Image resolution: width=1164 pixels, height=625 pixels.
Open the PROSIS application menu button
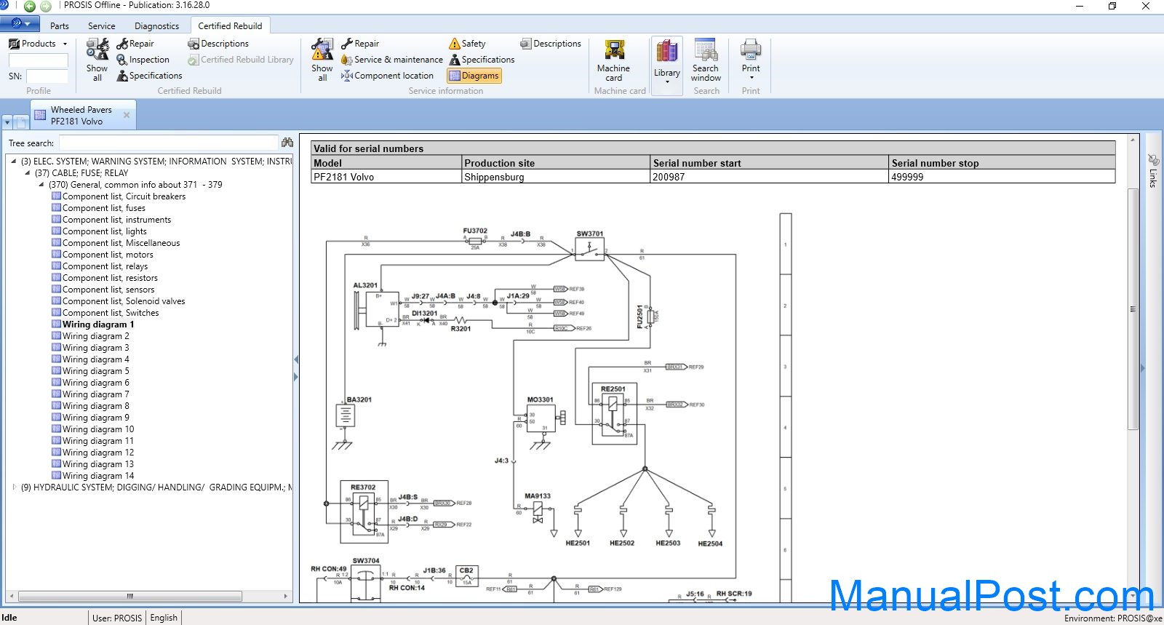20,24
